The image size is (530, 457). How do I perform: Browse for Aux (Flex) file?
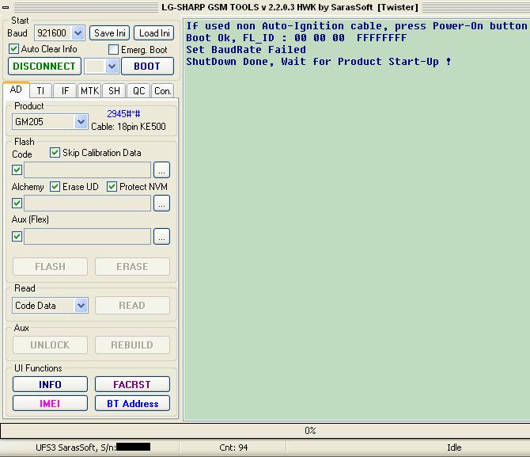pos(161,236)
